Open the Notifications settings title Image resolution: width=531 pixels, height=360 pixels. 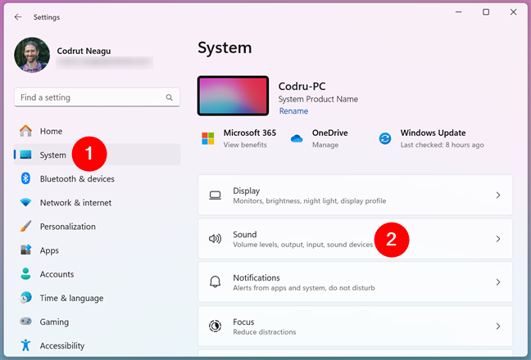256,278
